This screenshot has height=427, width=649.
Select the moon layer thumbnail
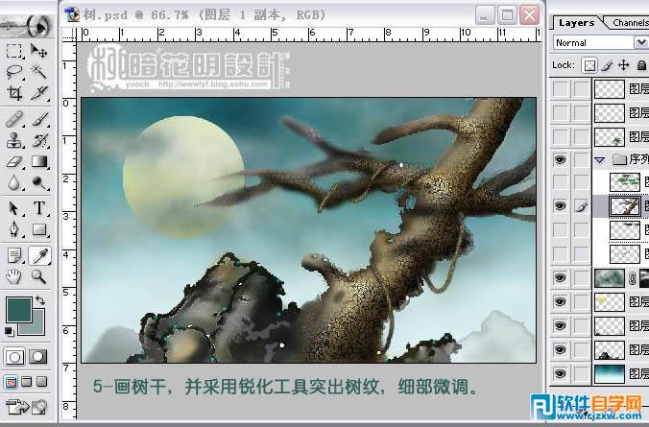tap(610, 302)
